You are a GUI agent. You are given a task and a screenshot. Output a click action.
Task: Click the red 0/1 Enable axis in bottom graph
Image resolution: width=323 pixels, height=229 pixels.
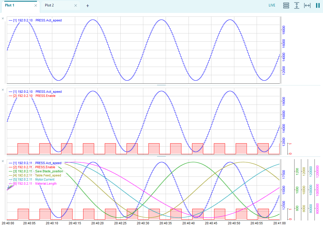pyautogui.click(x=290, y=214)
